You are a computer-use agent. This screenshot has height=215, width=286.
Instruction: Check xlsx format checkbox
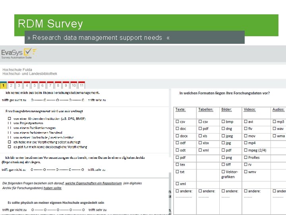click(200, 143)
